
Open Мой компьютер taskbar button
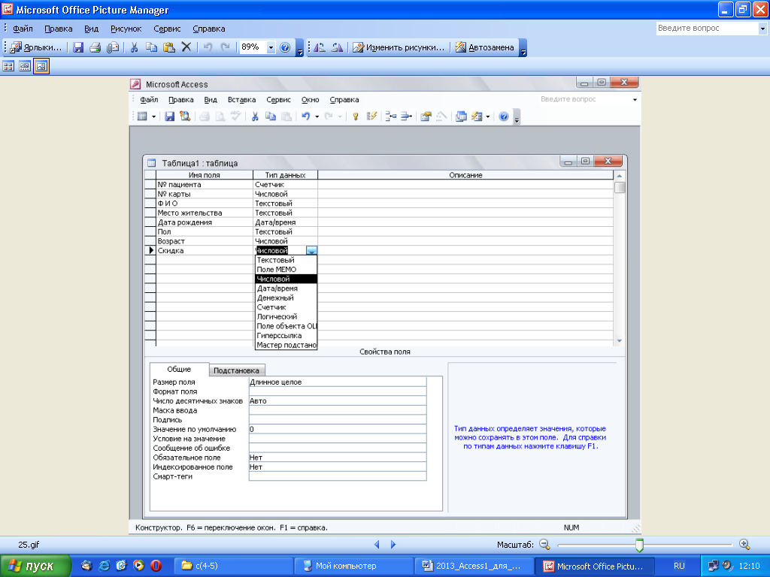tap(354, 566)
